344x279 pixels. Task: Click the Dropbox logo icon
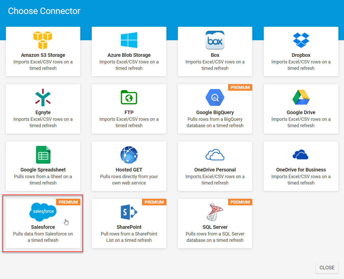coord(301,40)
